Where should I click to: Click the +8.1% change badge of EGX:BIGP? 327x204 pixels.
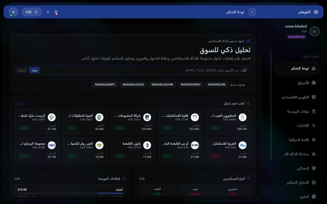click(25, 156)
